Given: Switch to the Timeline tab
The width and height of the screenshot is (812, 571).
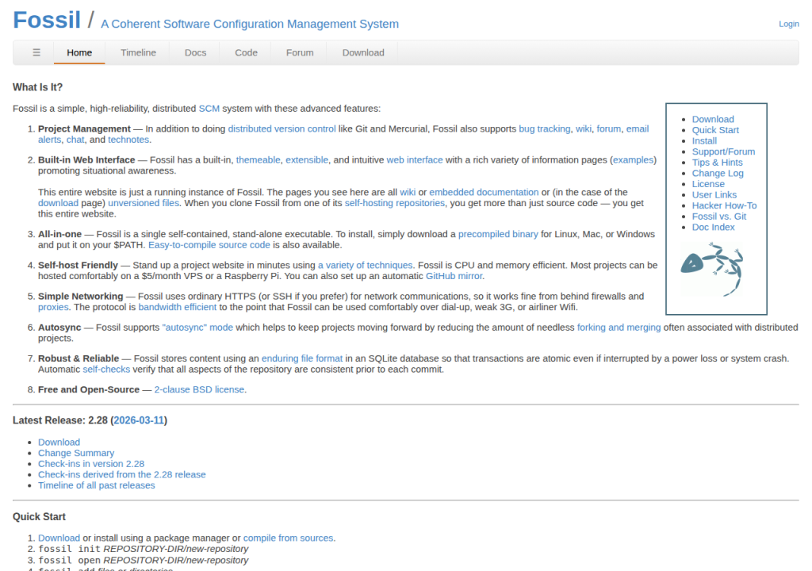Looking at the screenshot, I should [138, 52].
